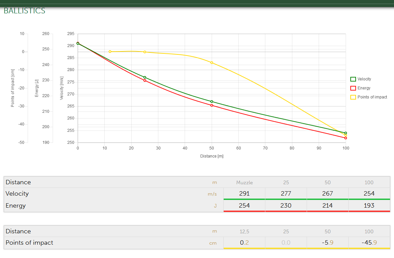Click the -45.9 point of impact value
The height and width of the screenshot is (258, 394).
click(x=369, y=243)
